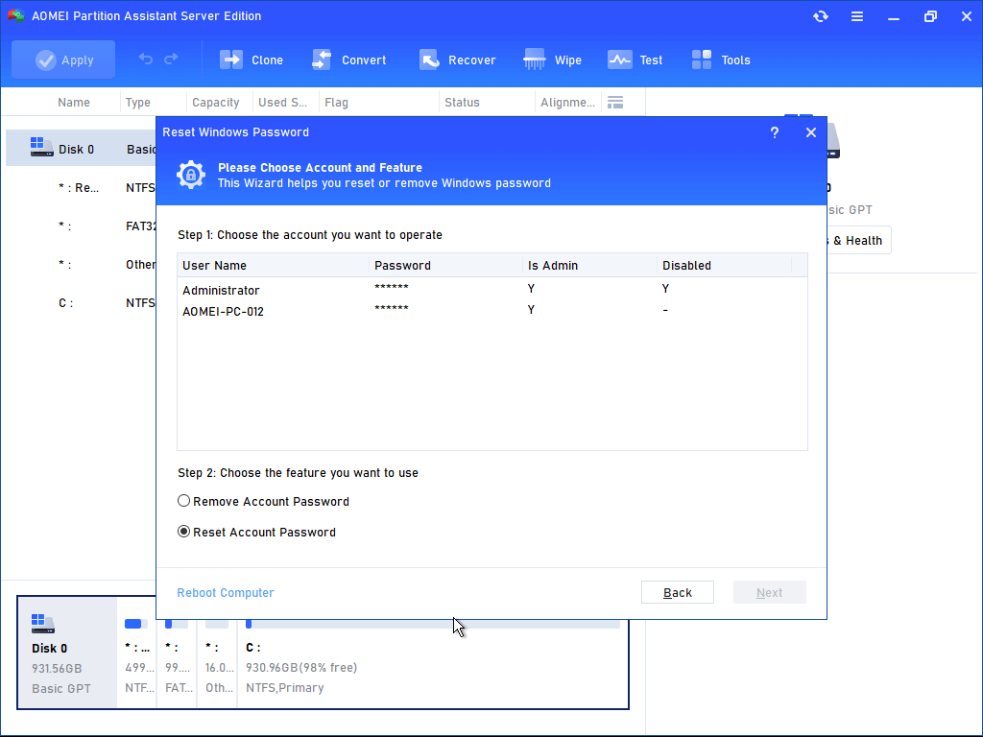Click the lock gear wizard icon

coord(191,175)
